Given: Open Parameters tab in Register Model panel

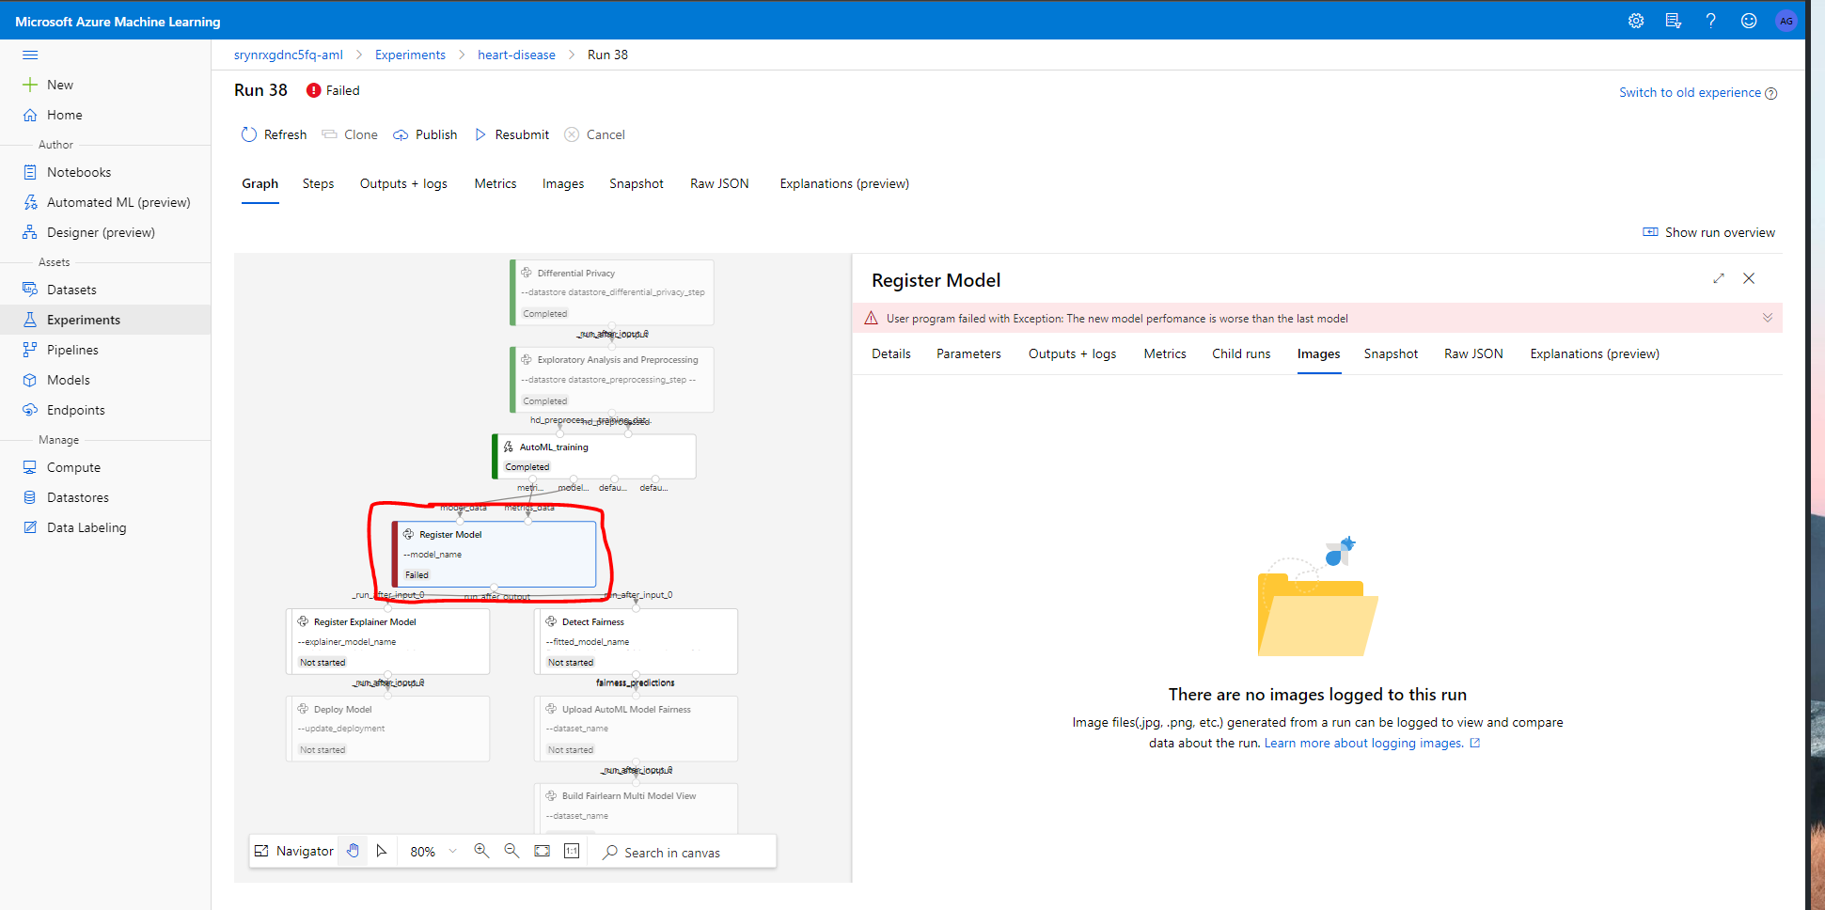Looking at the screenshot, I should [x=968, y=353].
